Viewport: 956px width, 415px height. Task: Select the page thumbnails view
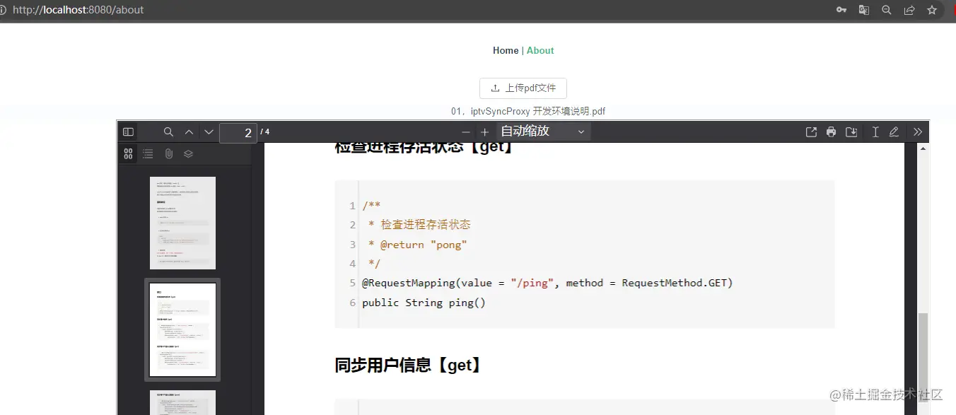point(128,153)
